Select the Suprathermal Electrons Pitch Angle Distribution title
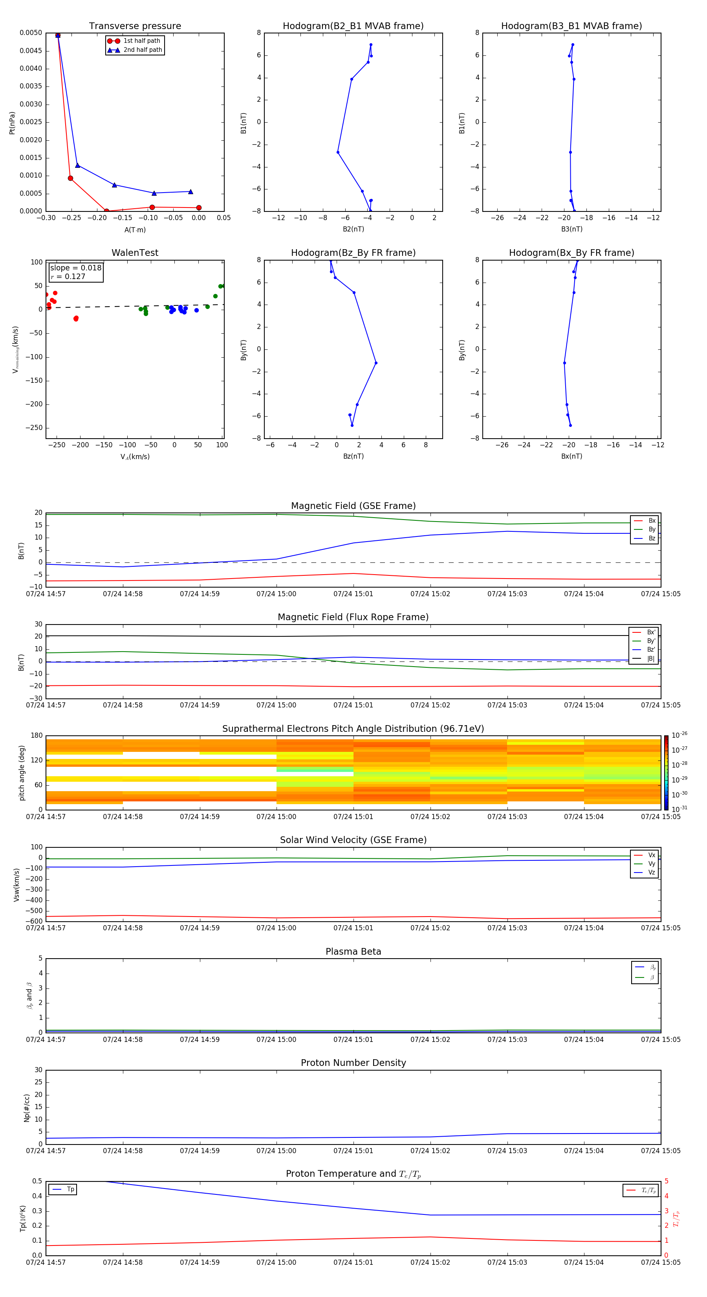The height and width of the screenshot is (1297, 707). click(353, 729)
